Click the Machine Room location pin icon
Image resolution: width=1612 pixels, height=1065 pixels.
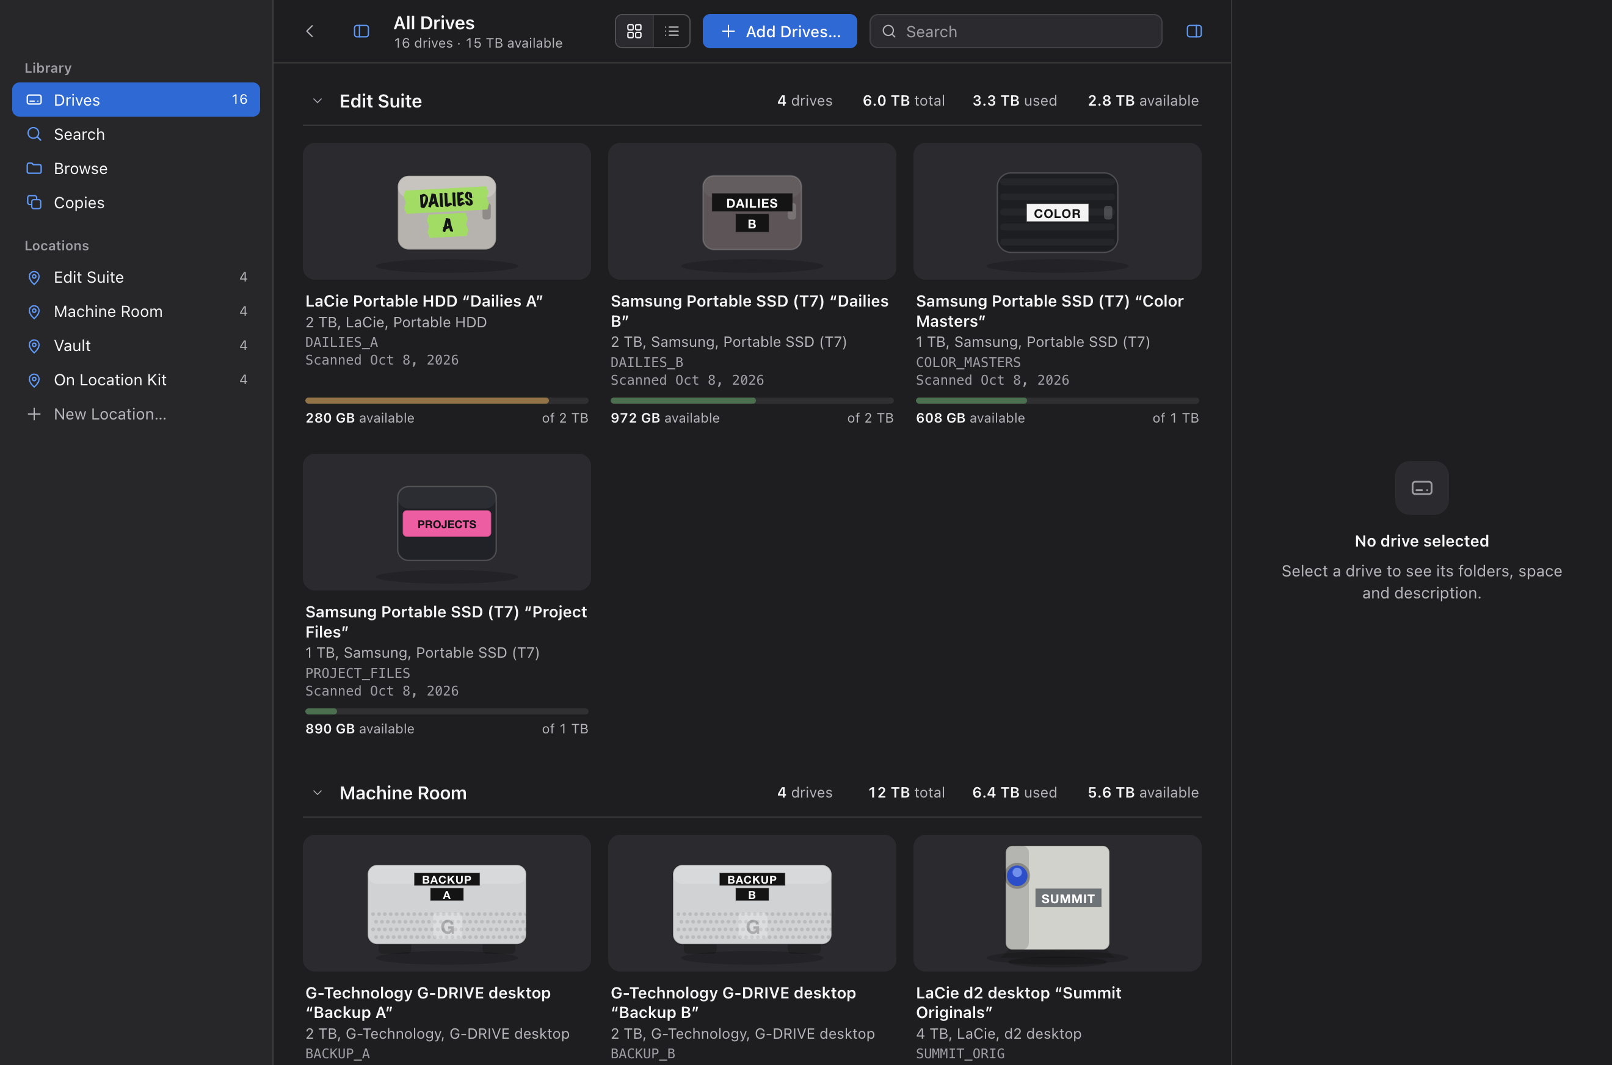click(34, 311)
